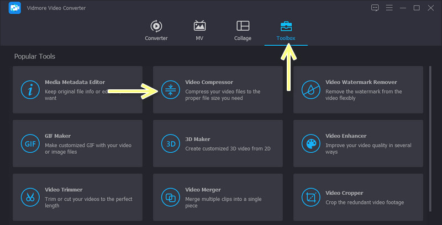Open the hamburger menu in title bar

[389, 8]
